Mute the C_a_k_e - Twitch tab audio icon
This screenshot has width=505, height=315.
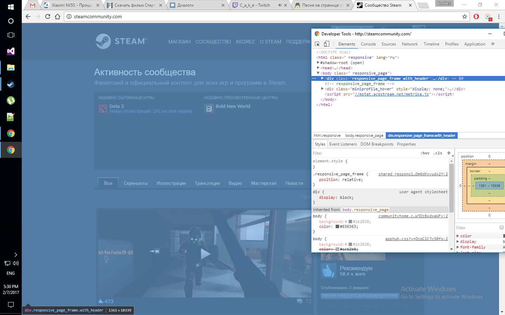[x=280, y=5]
